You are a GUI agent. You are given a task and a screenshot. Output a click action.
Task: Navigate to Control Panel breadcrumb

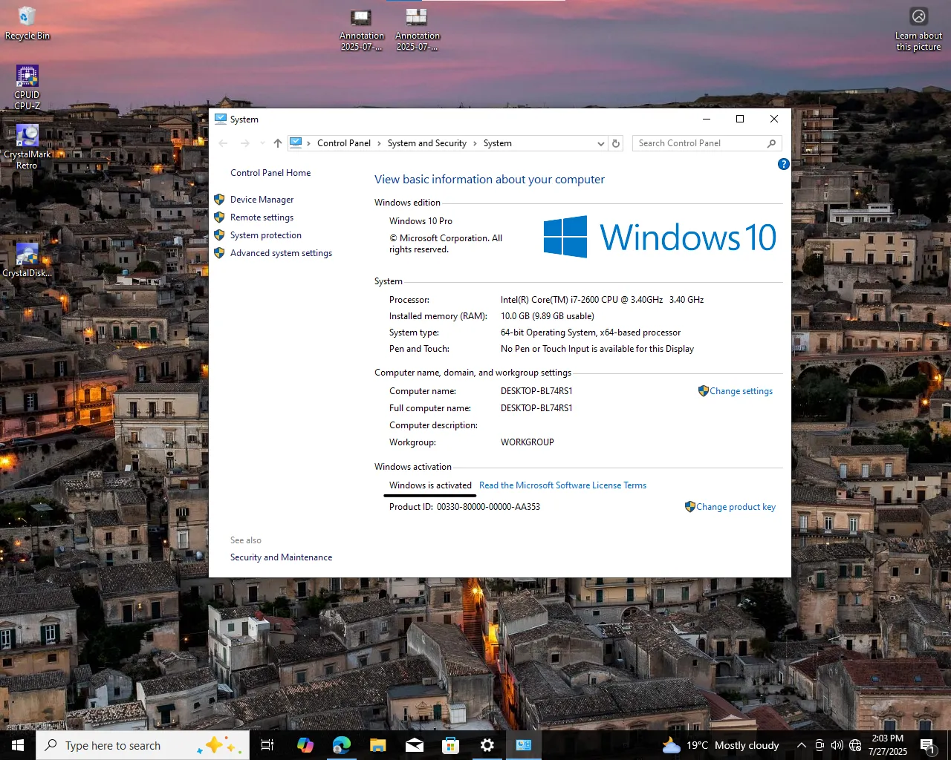[x=343, y=143]
